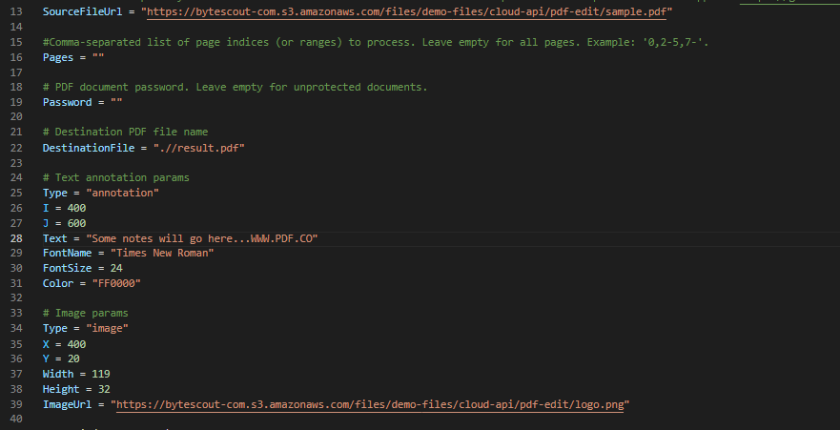Screen dimensions: 840x430
Task: Click the Y value 20
Action: 73,358
